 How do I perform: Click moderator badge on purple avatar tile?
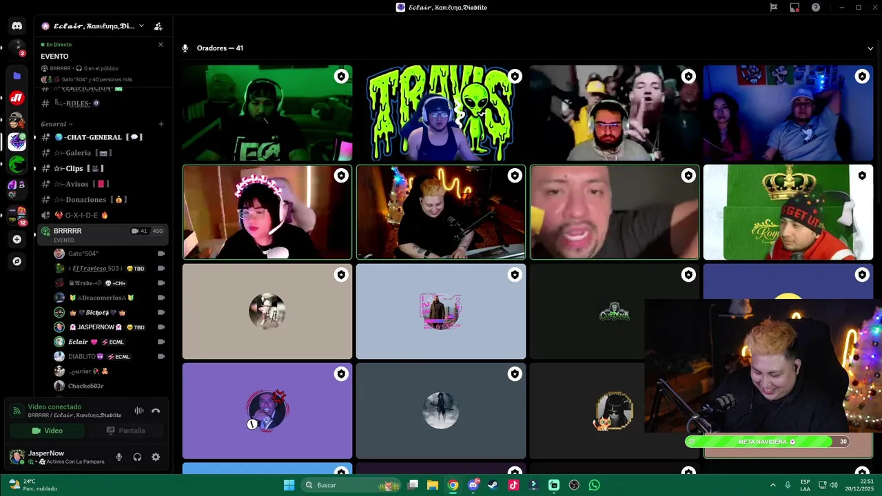341,374
